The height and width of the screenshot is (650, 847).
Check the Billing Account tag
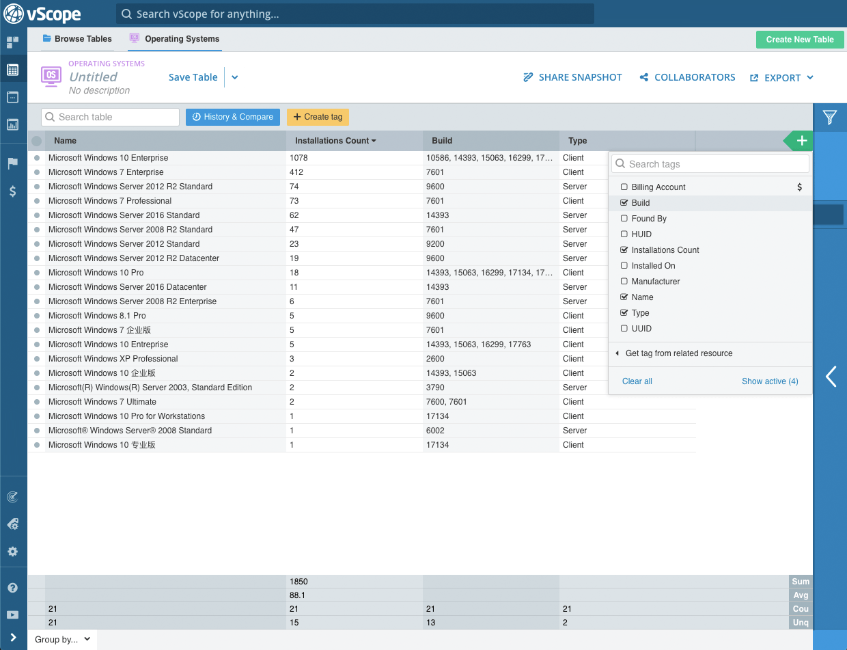tap(624, 187)
